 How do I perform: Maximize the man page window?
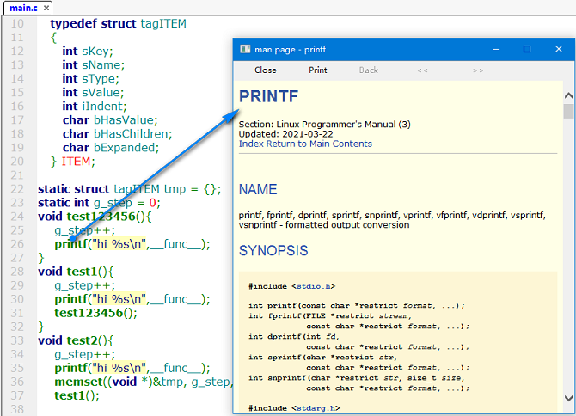[527, 50]
